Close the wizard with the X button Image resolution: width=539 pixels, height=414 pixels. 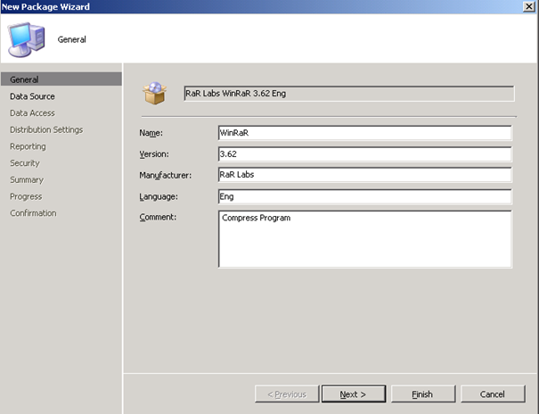pyautogui.click(x=528, y=6)
